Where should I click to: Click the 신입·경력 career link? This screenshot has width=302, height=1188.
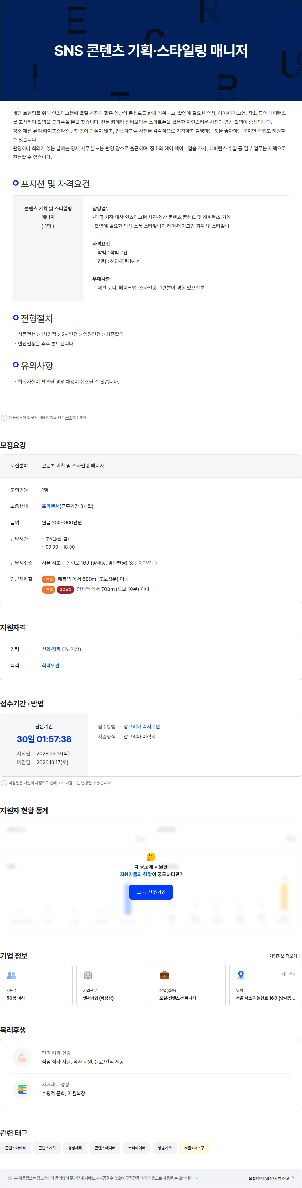tap(51, 649)
